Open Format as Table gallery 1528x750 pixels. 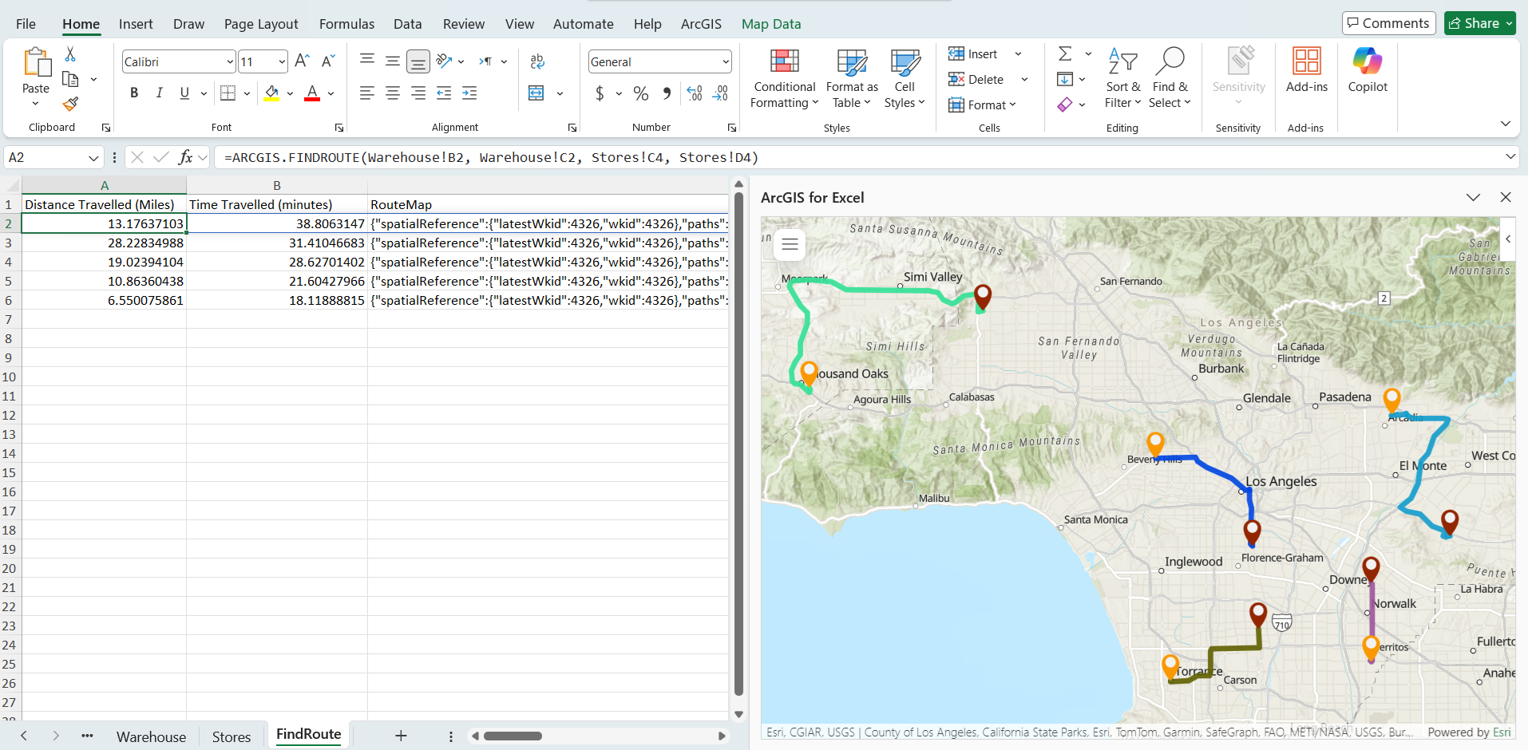pyautogui.click(x=852, y=78)
